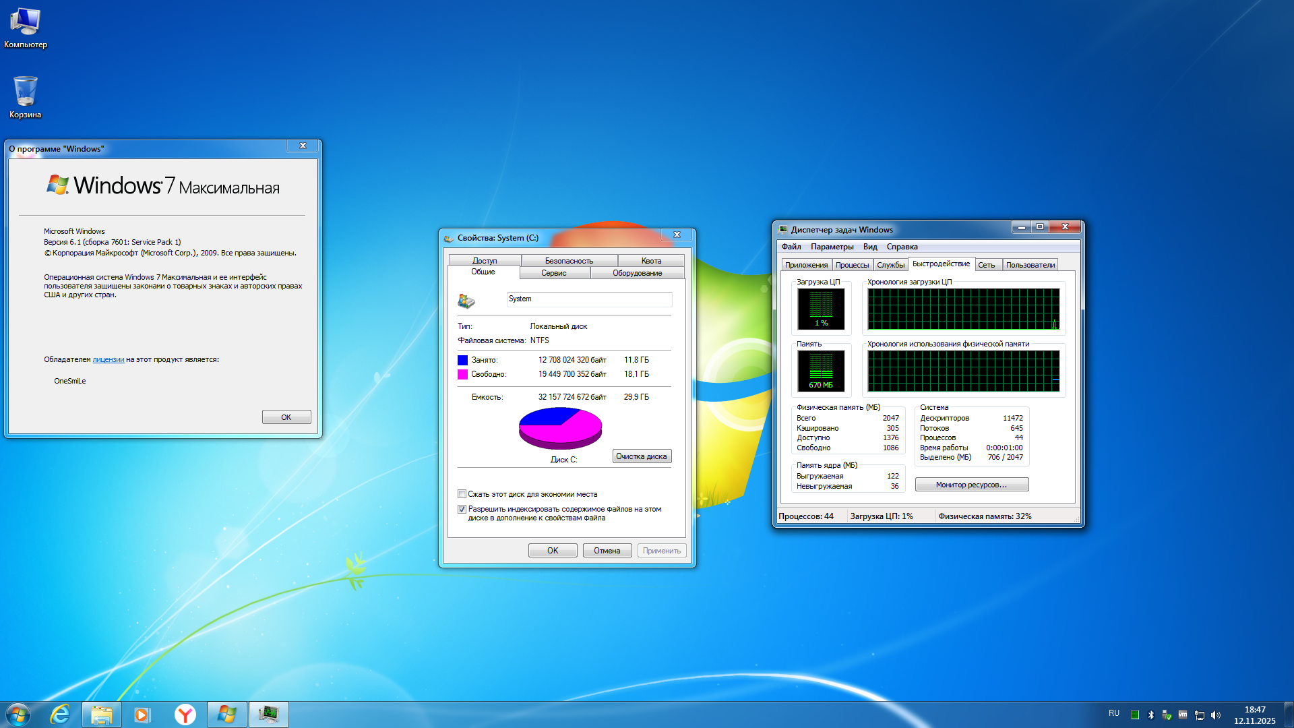Click the RU language indicator
Viewport: 1294px width, 728px height.
click(x=1113, y=713)
